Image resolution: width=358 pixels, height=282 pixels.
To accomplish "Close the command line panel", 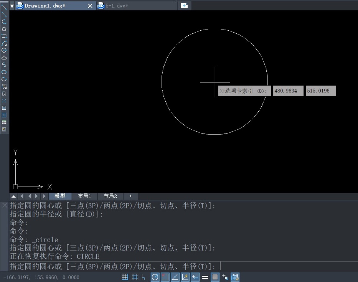I will tap(5, 206).
